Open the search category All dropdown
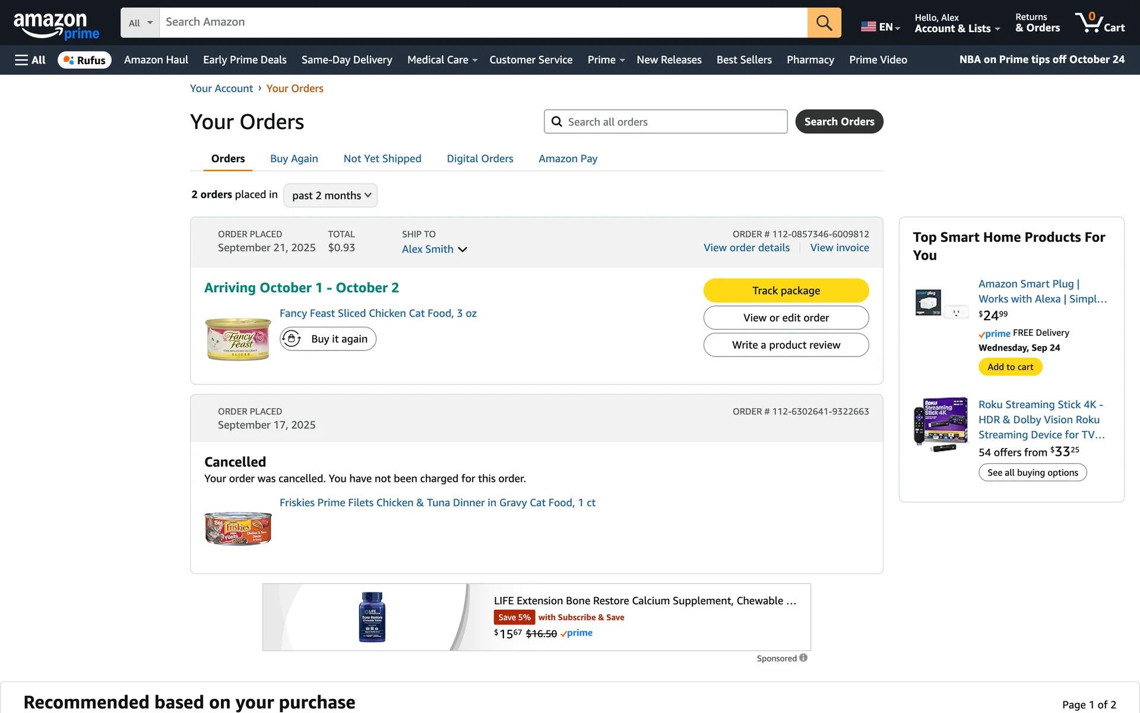Image resolution: width=1140 pixels, height=713 pixels. (x=140, y=23)
